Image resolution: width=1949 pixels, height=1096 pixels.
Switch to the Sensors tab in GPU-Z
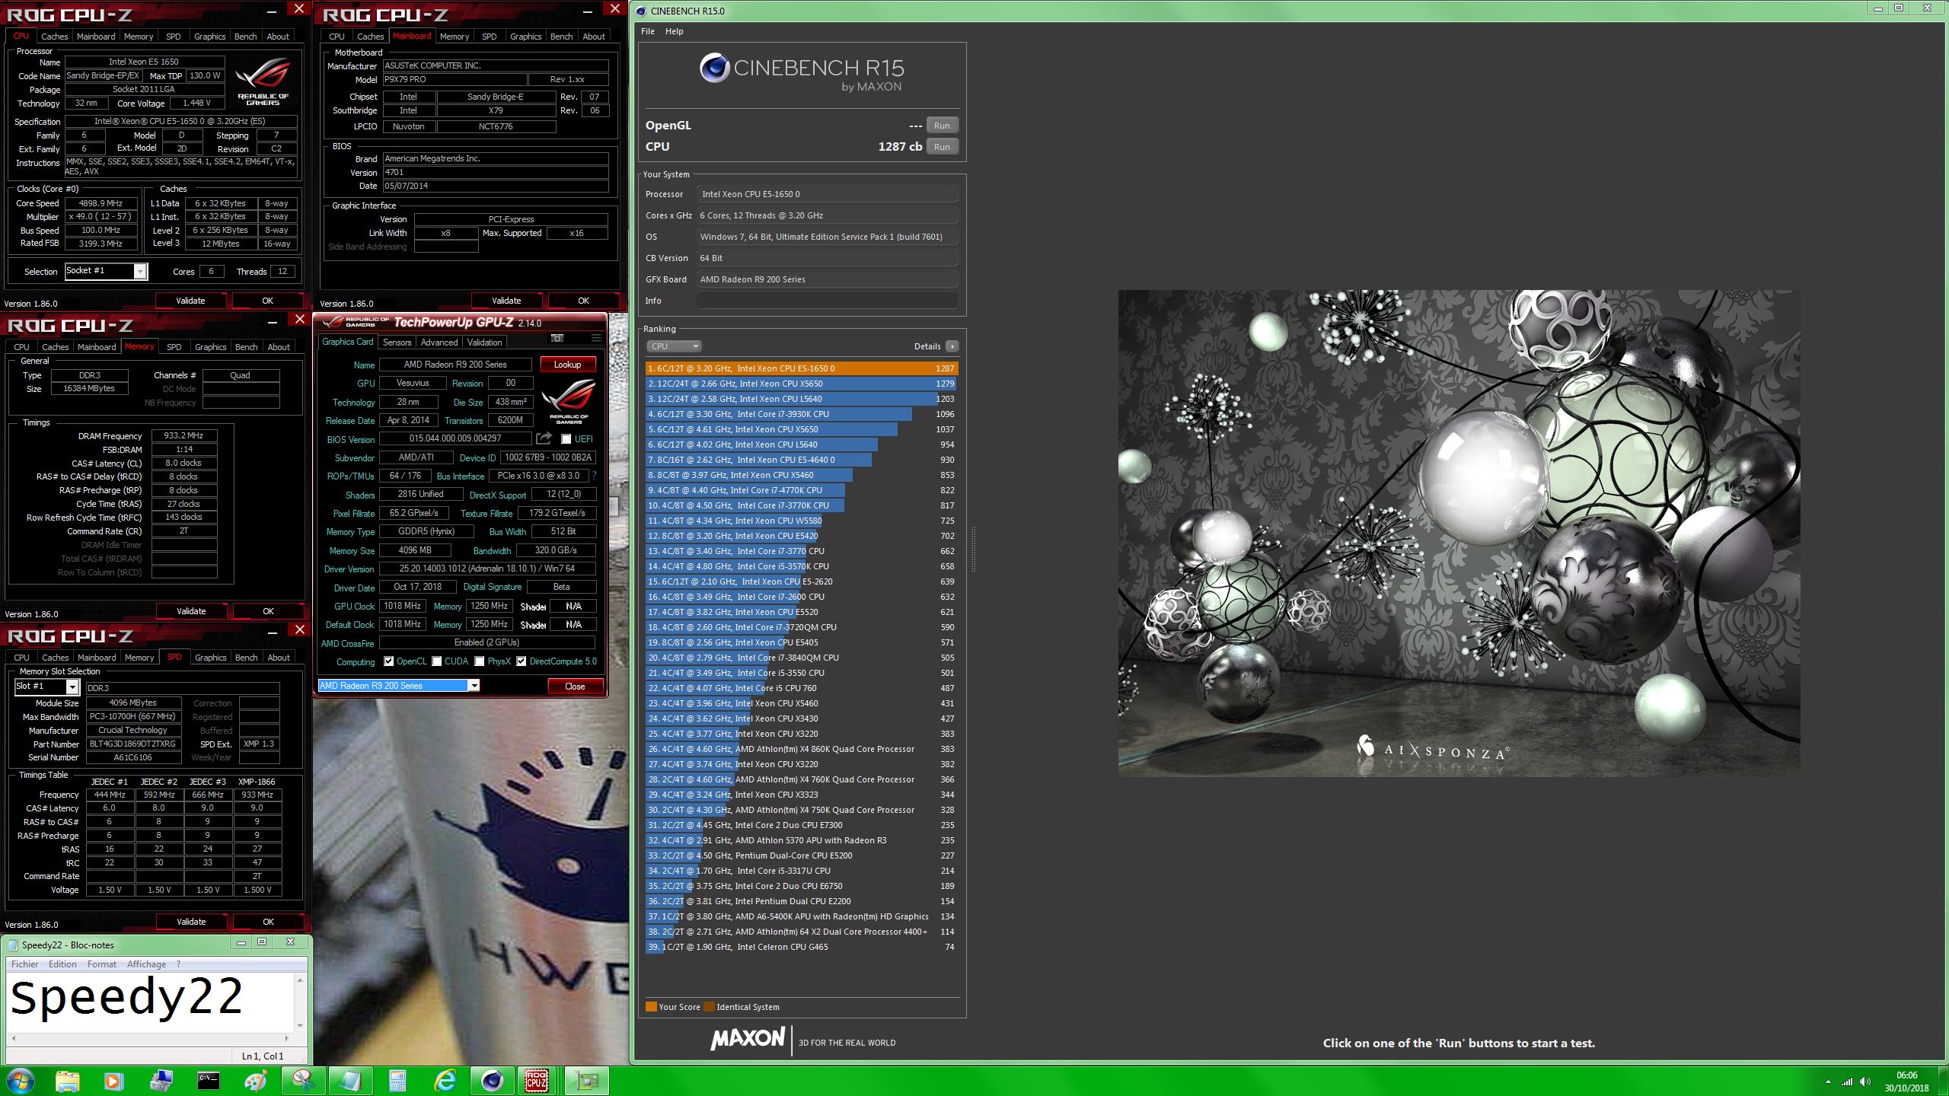[397, 342]
